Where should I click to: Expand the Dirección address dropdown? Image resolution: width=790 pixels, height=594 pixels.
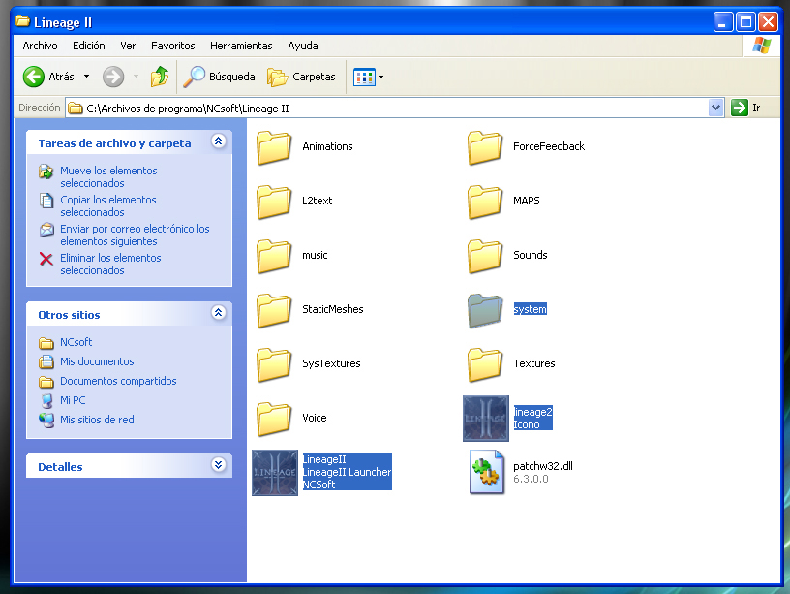[715, 108]
